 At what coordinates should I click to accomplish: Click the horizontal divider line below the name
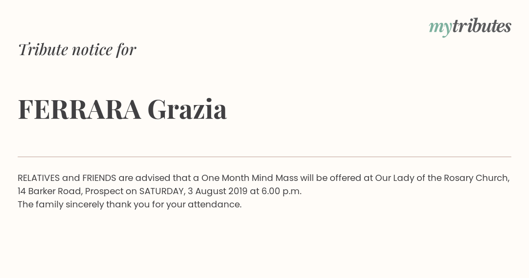[x=264, y=157]
